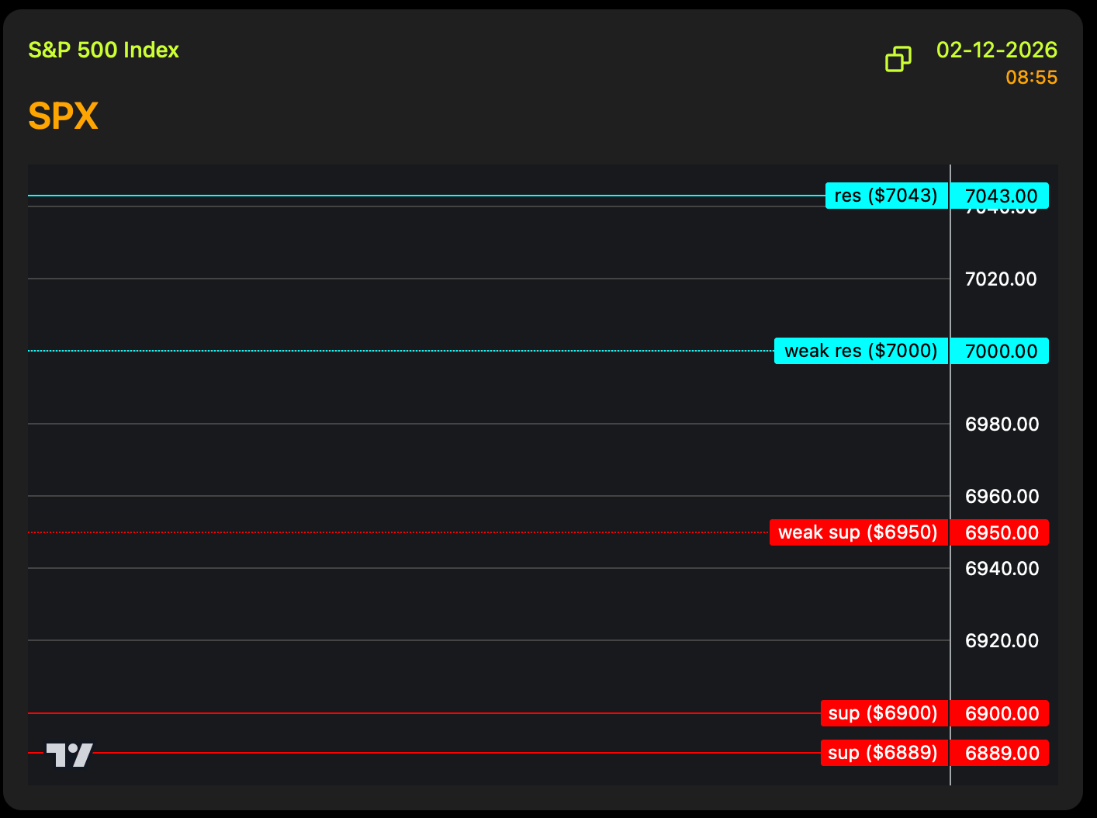Click the 6920.00 price axis label
This screenshot has width=1097, height=818.
click(1001, 641)
